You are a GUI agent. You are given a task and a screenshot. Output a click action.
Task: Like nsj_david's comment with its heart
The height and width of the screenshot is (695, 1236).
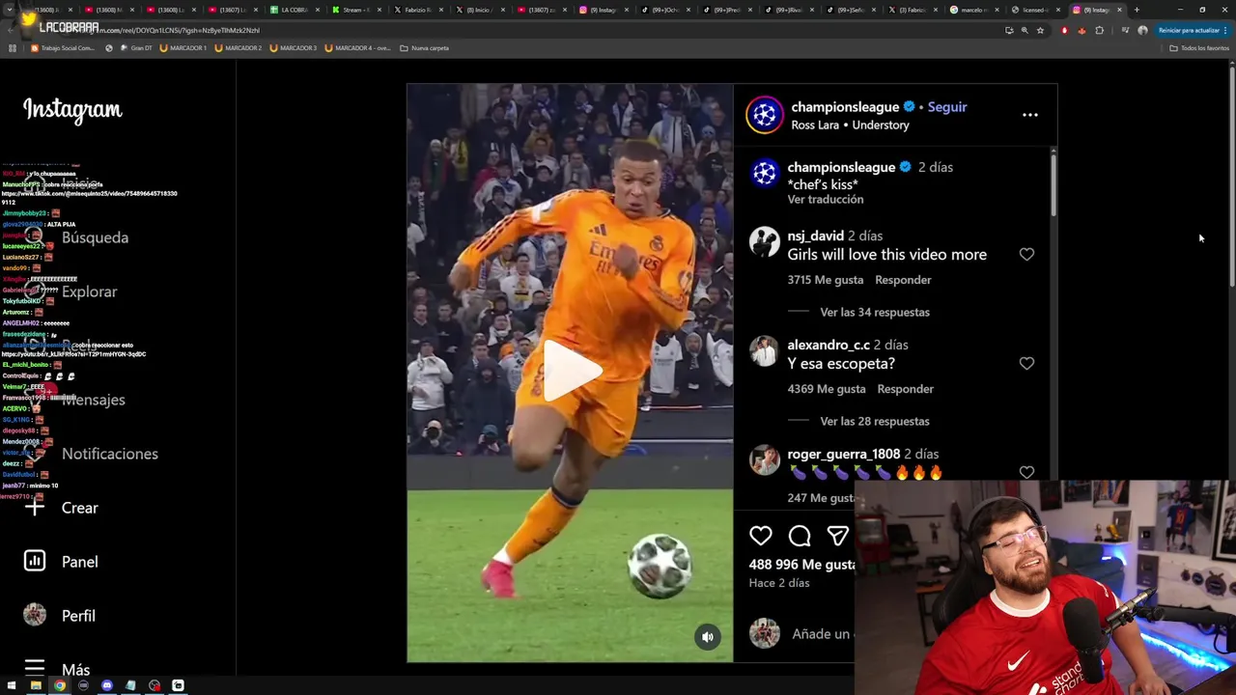[1026, 255]
